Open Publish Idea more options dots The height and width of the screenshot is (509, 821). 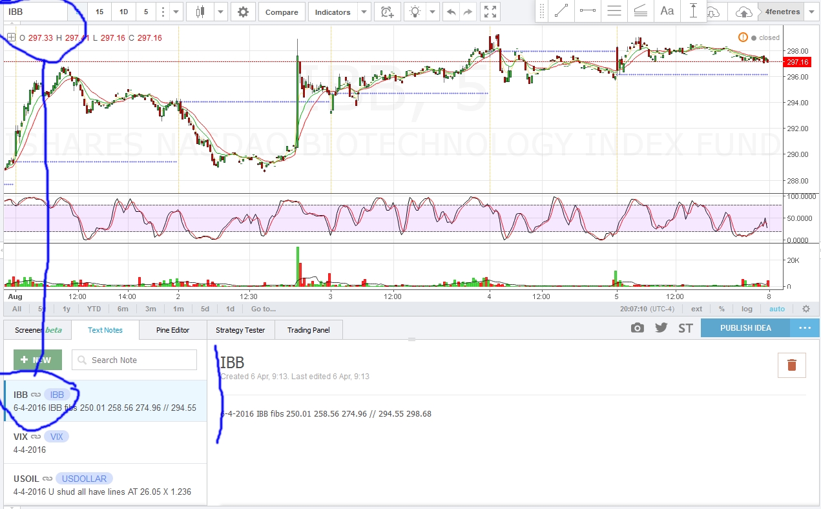coord(804,328)
